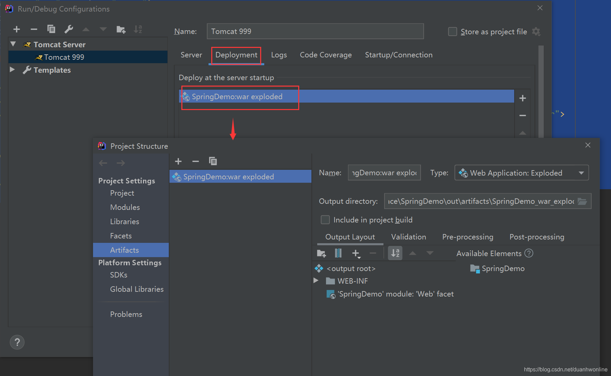Image resolution: width=611 pixels, height=376 pixels.
Task: Click the artifact Name input field
Action: tap(384, 173)
